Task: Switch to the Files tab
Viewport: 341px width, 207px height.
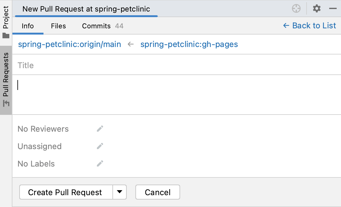Action: coord(58,26)
